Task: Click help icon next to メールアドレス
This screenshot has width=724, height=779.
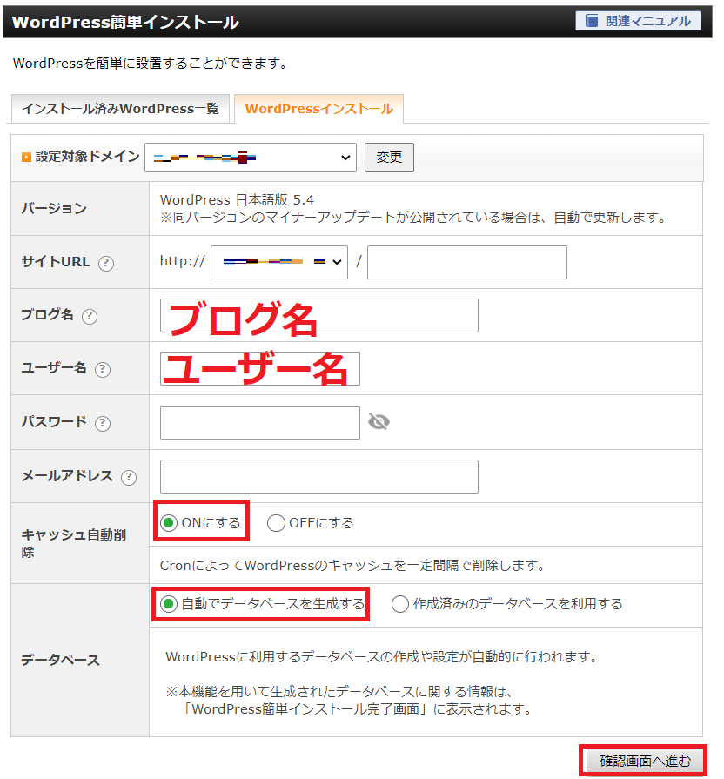Action: click(129, 477)
